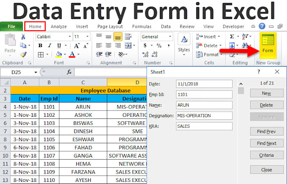Click Merge and Center icon
Viewport: 287px width, 184px height.
pyautogui.click(x=128, y=45)
